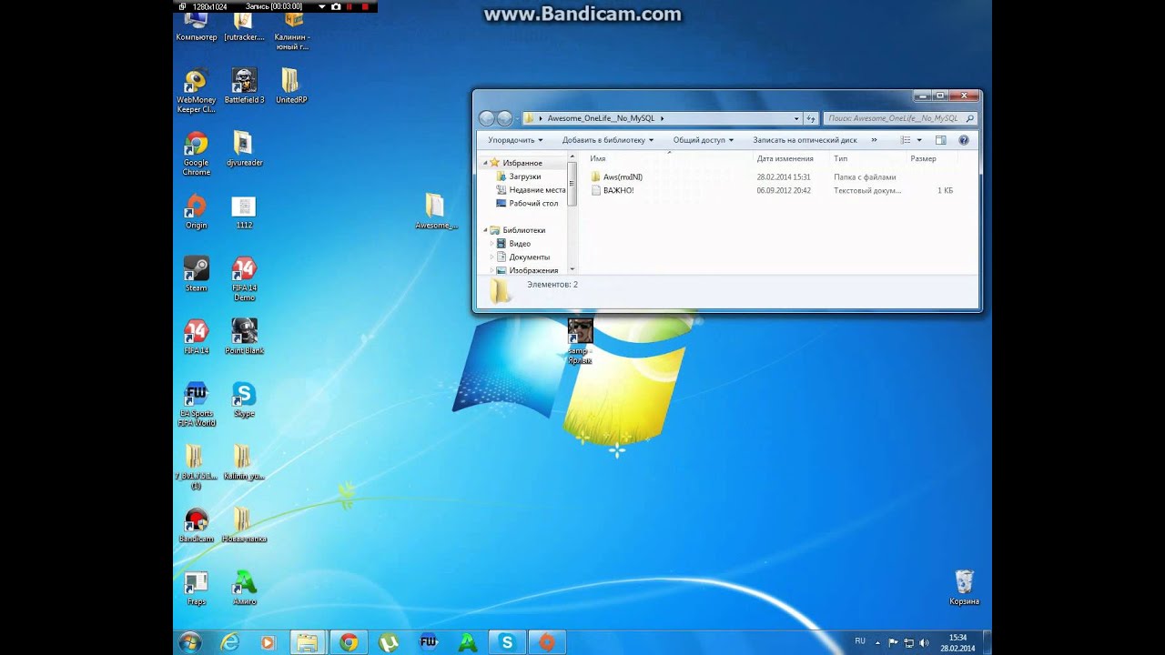1165x655 pixels.
Task: Open the djvureader folder on desktop
Action: click(x=244, y=149)
